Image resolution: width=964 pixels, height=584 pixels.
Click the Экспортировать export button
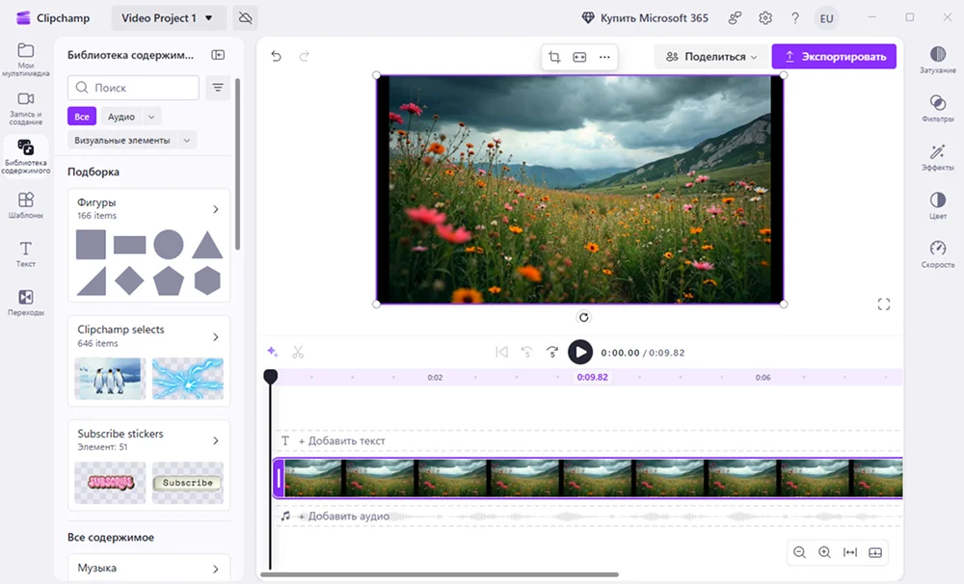(834, 57)
